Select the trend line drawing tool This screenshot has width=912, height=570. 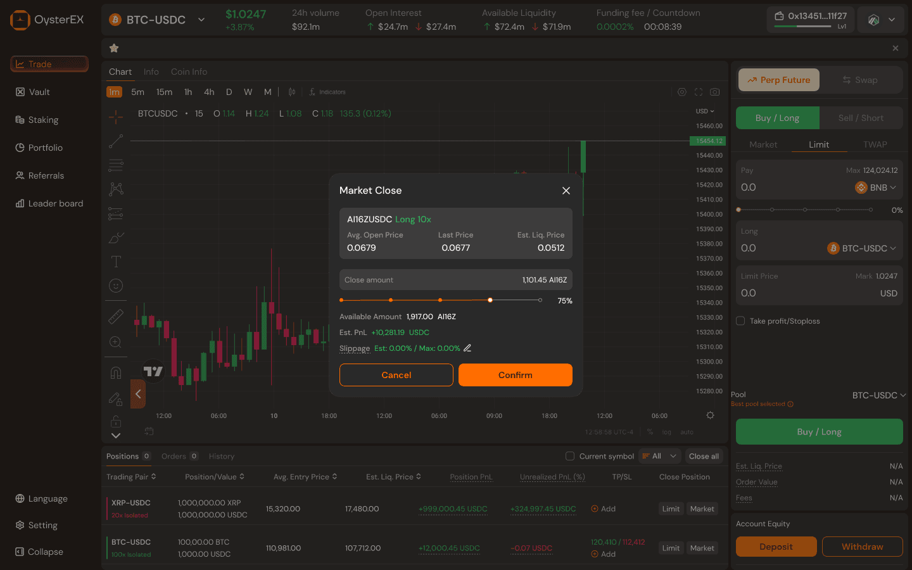pos(116,141)
